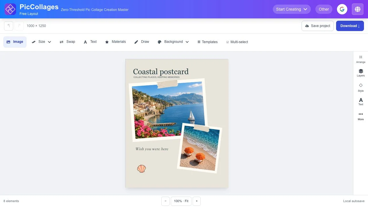Viewport: 368px width, 207px height.
Task: Open the Arrange sidebar panel
Action: tap(361, 59)
